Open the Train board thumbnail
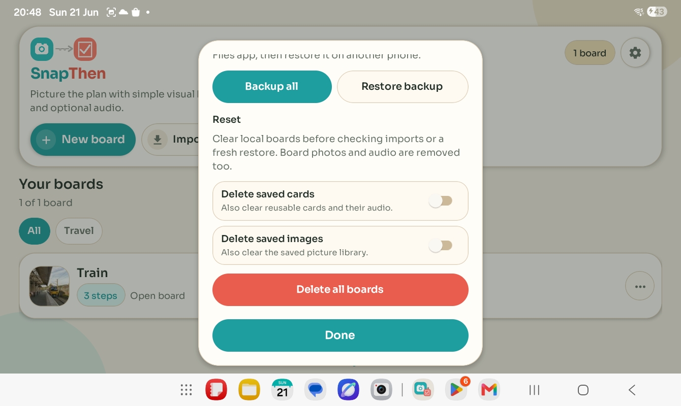 click(49, 286)
